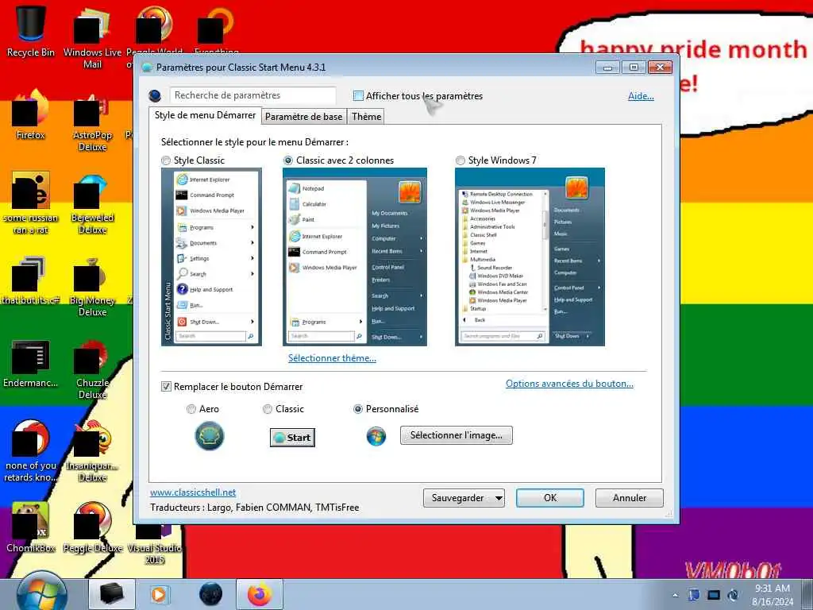Viewport: 813px width, 610px height.
Task: Open the 'that but its c#' desktop icon
Action: click(x=31, y=280)
